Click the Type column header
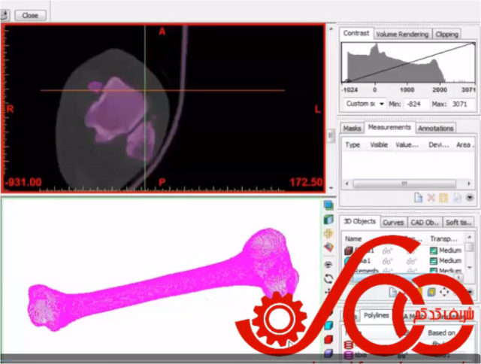 coord(352,145)
